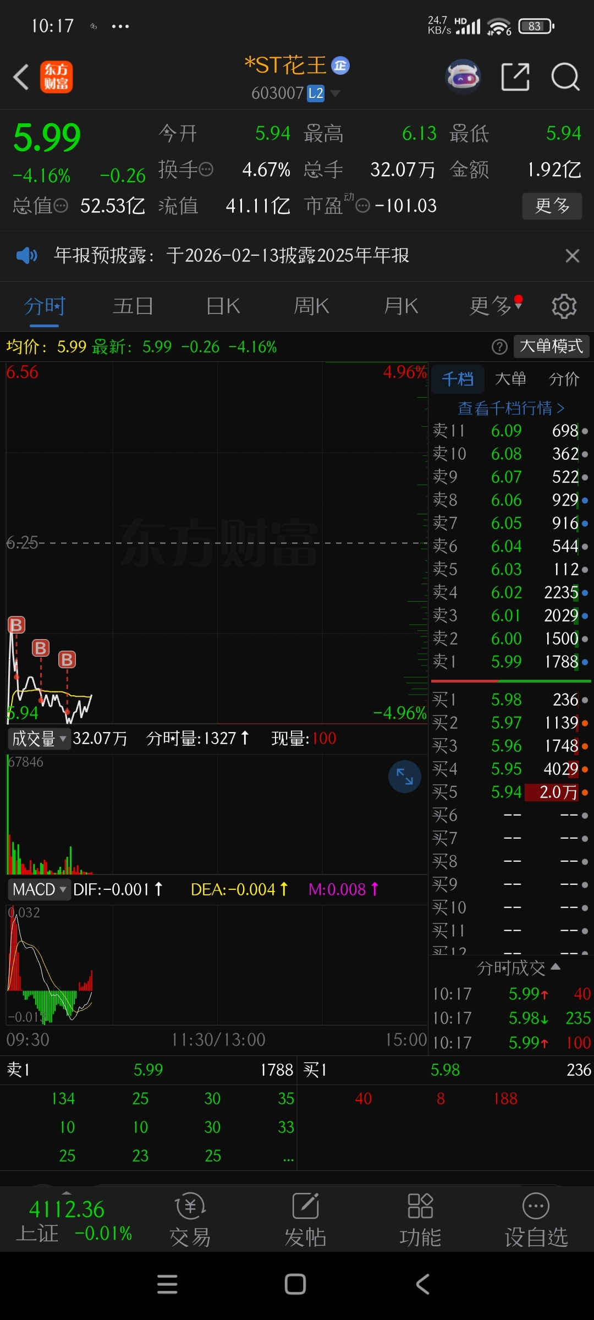Open the search magnifier icon
This screenshot has height=1320, width=594.
[565, 76]
